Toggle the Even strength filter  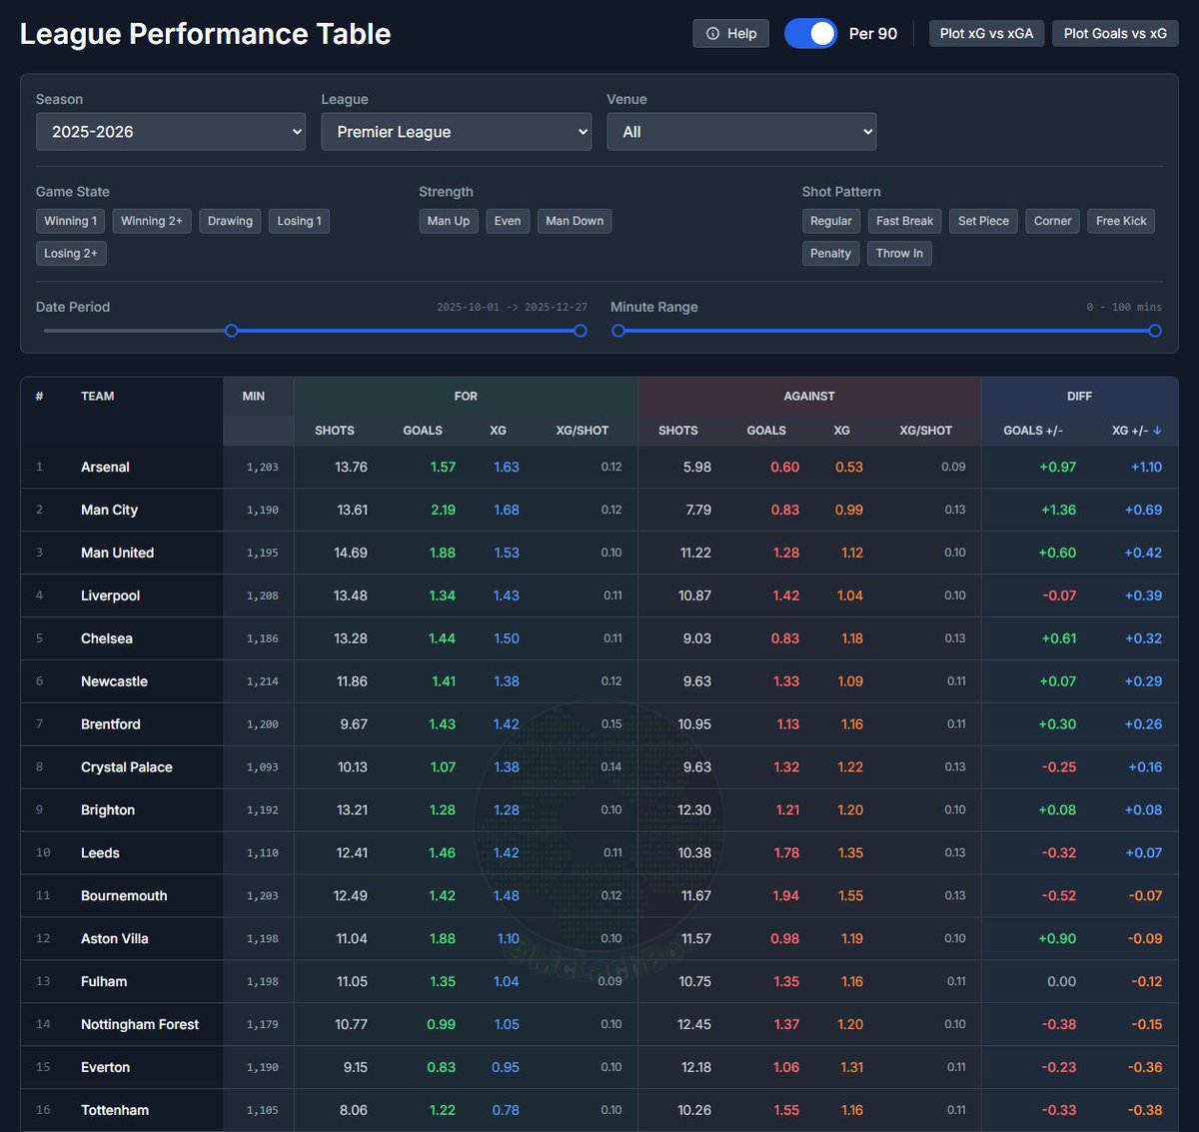(x=508, y=221)
